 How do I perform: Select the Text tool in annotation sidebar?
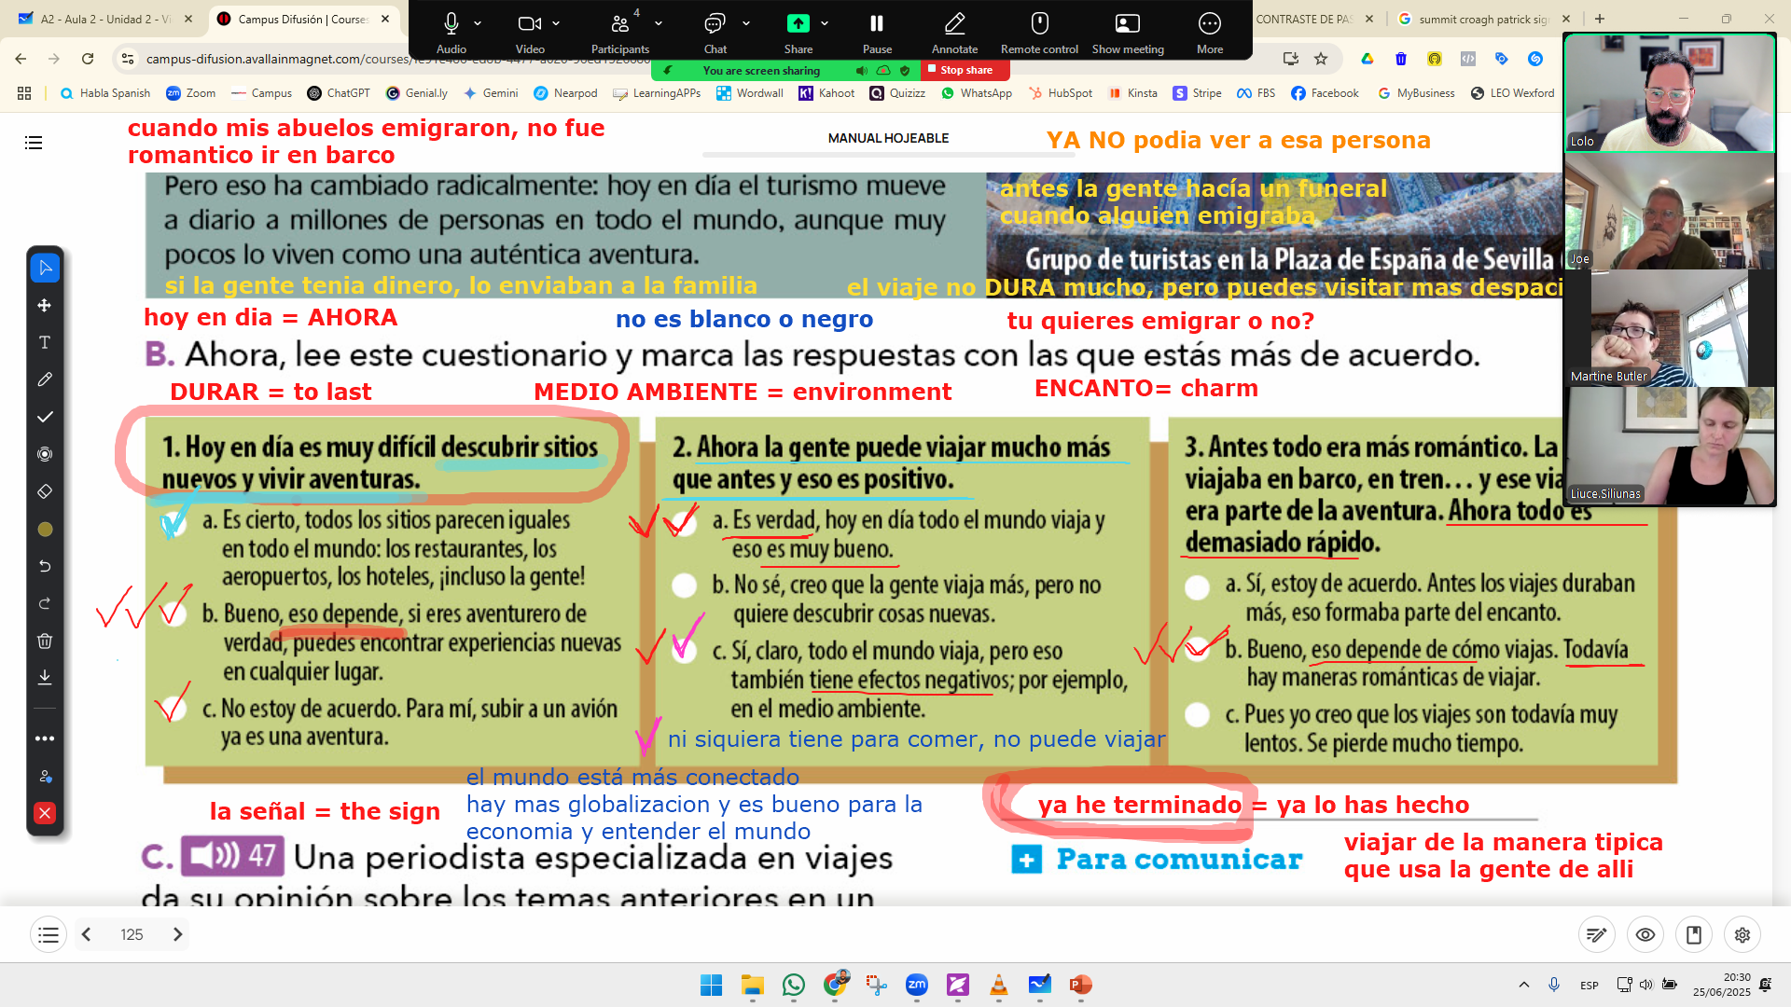[45, 343]
